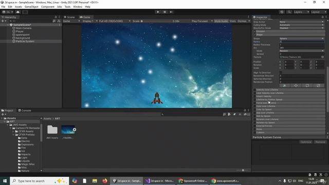Open Visual Studio from the taskbar
The width and height of the screenshot is (329, 185).
point(160,181)
